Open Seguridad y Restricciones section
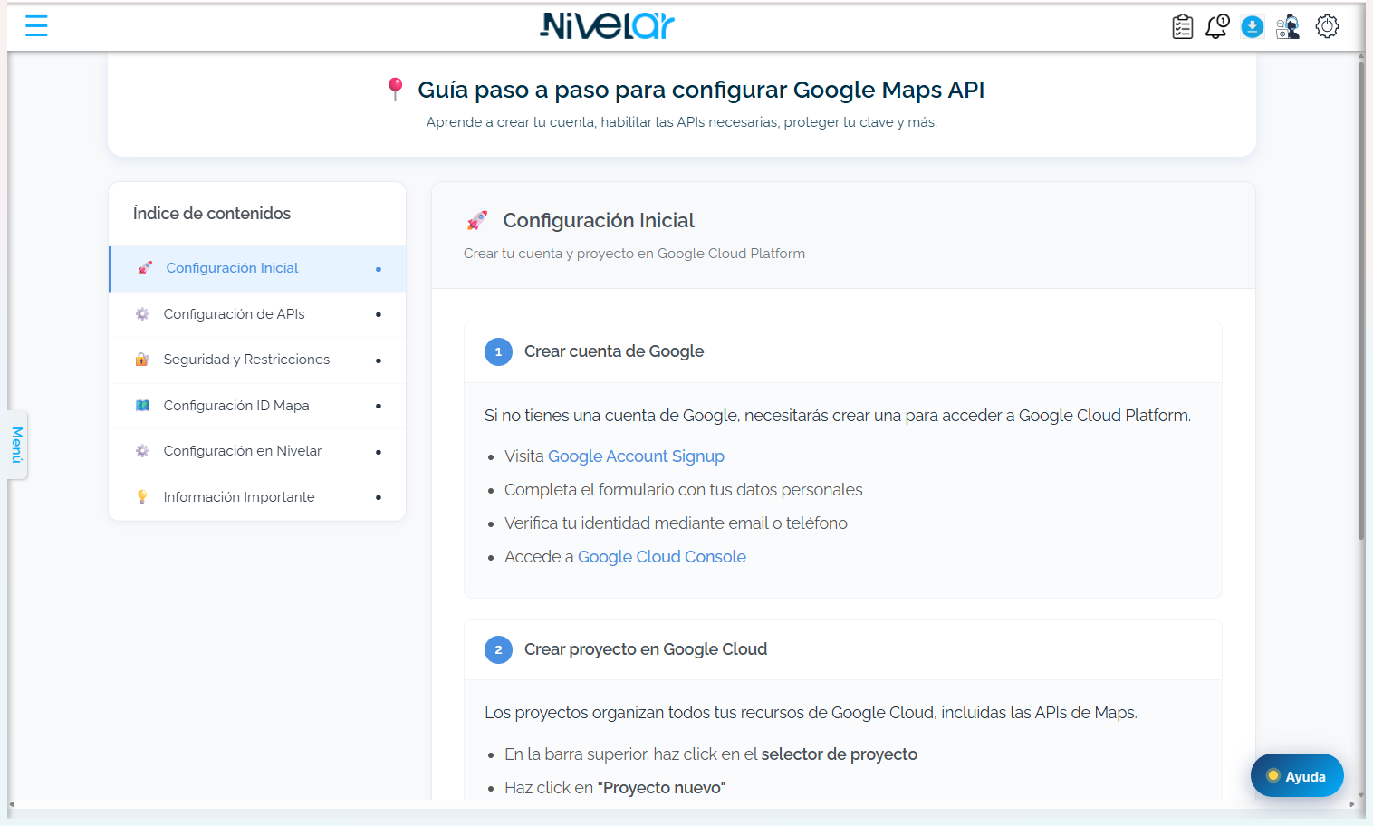The height and width of the screenshot is (826, 1373). [257, 360]
